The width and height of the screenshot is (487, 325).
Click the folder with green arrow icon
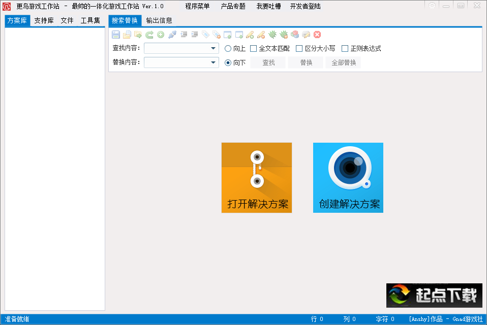pos(138,35)
